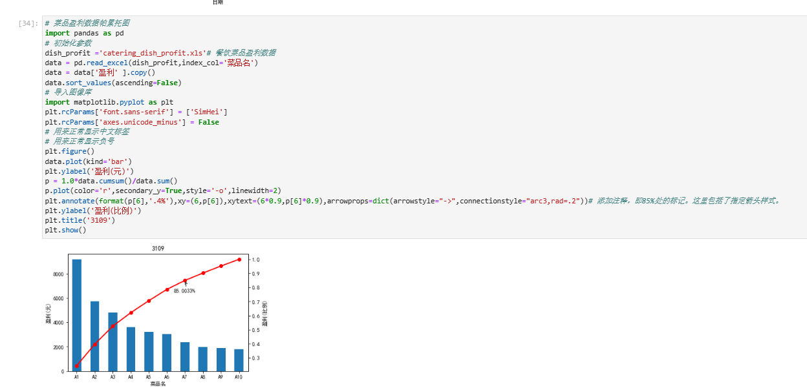Screen dimensions: 807x390
Task: Click the data.cumsum()/data.sum() line
Action: pyautogui.click(x=111, y=181)
